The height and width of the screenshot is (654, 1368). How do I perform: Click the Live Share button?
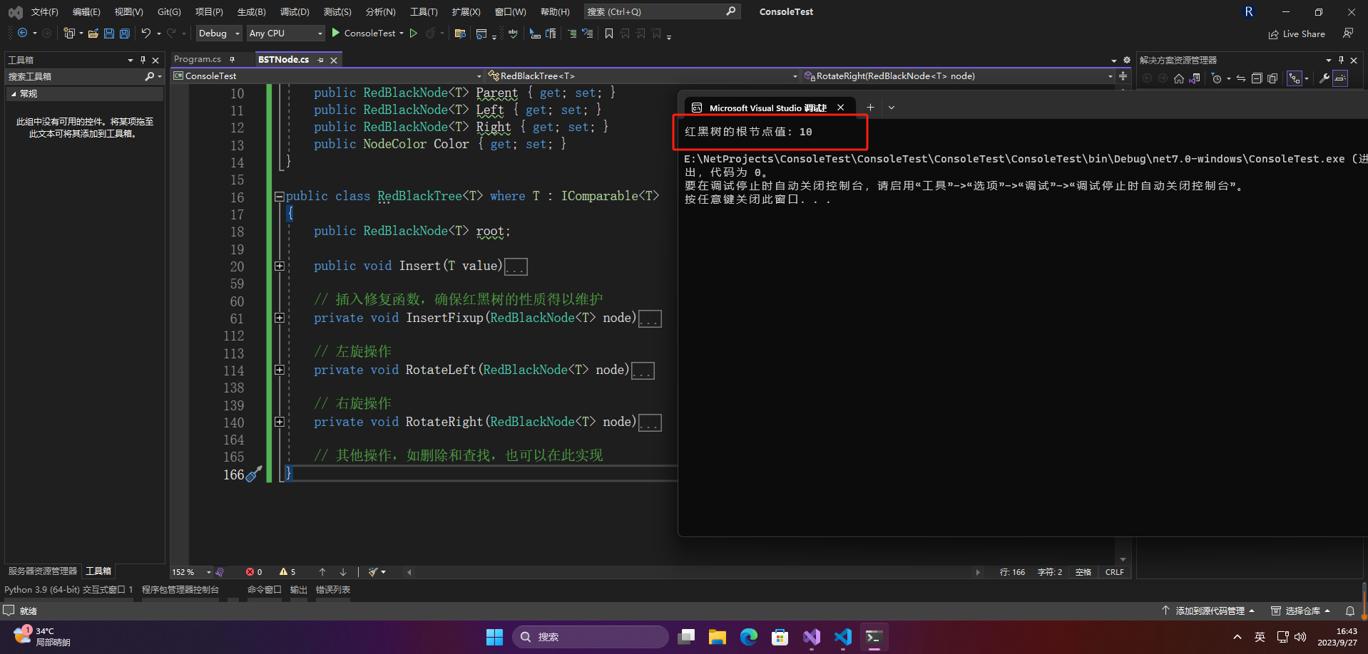pyautogui.click(x=1297, y=34)
